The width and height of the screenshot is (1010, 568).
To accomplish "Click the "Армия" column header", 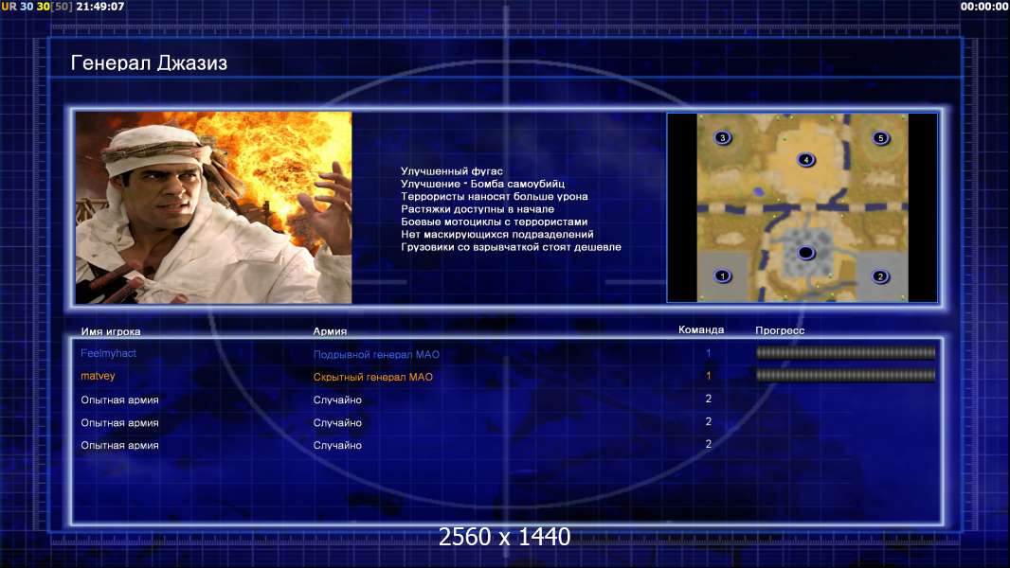I will [330, 331].
